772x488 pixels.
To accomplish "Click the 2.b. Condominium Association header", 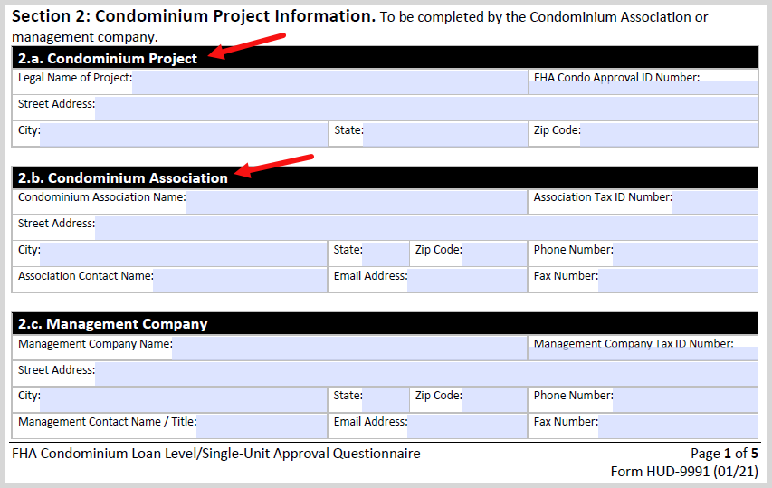I will click(x=123, y=178).
